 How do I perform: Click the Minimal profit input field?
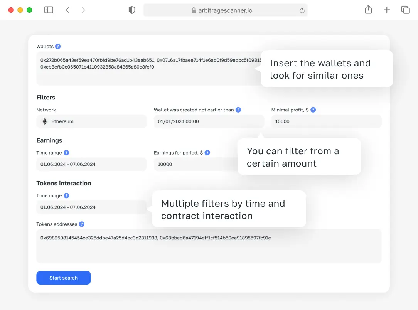coord(326,121)
